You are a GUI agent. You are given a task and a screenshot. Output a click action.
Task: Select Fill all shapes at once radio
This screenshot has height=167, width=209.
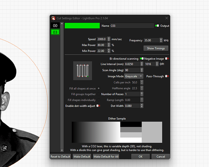[x=98, y=88]
